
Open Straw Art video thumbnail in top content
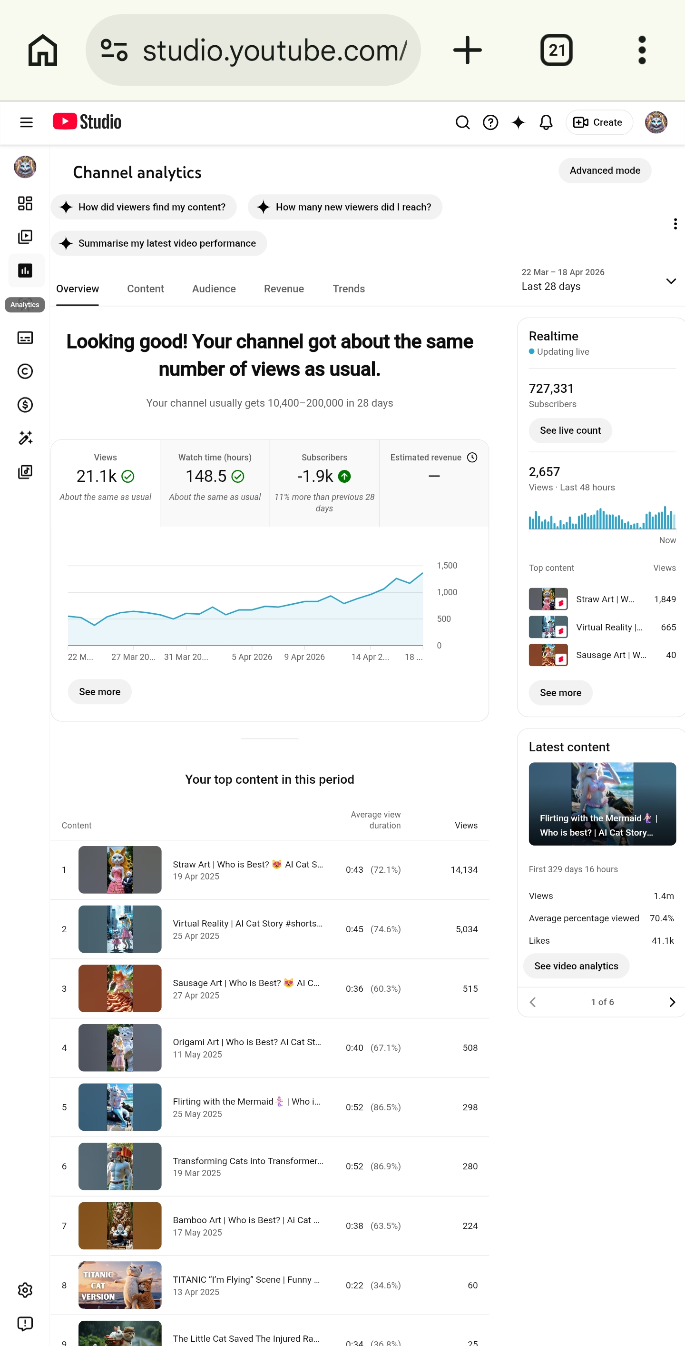[x=119, y=869]
